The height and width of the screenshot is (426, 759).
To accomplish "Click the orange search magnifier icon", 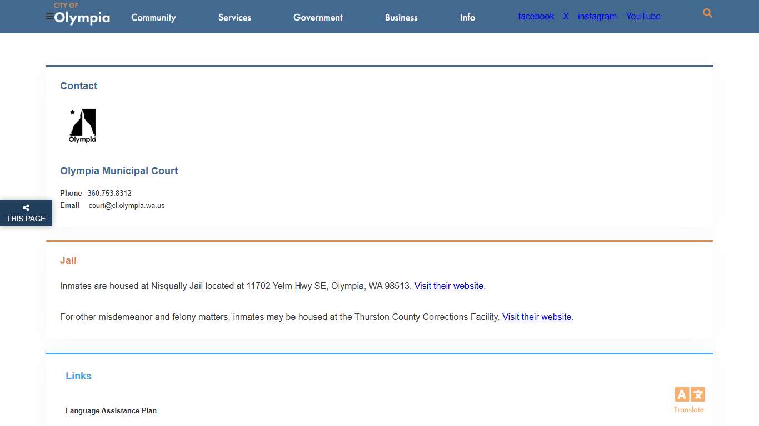I will pos(707,13).
